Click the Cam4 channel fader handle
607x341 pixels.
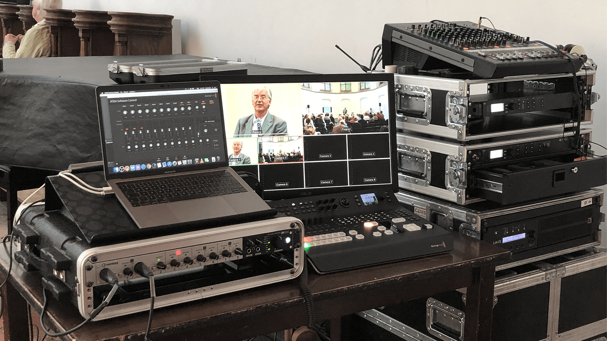click(148, 131)
